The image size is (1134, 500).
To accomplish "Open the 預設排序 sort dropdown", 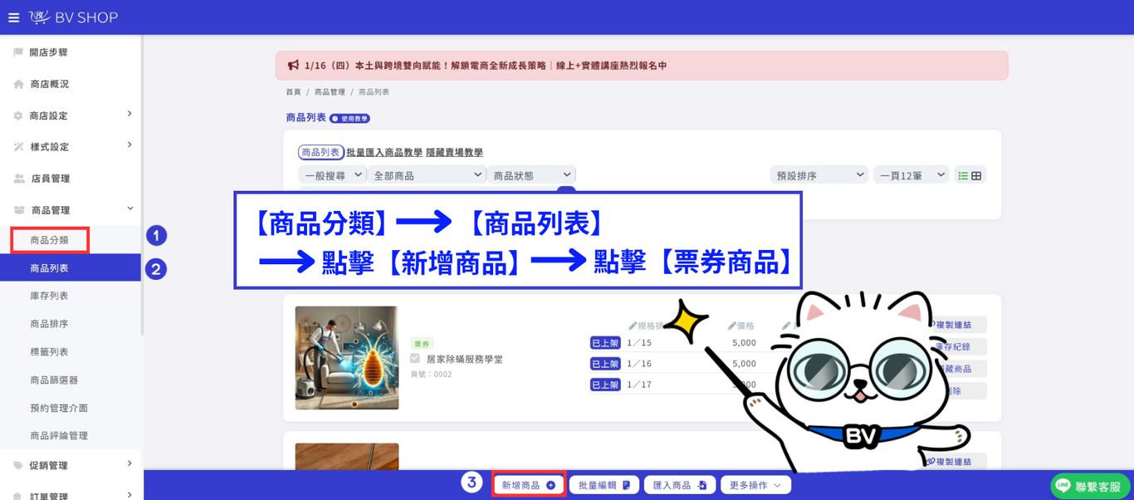I will pyautogui.click(x=819, y=175).
